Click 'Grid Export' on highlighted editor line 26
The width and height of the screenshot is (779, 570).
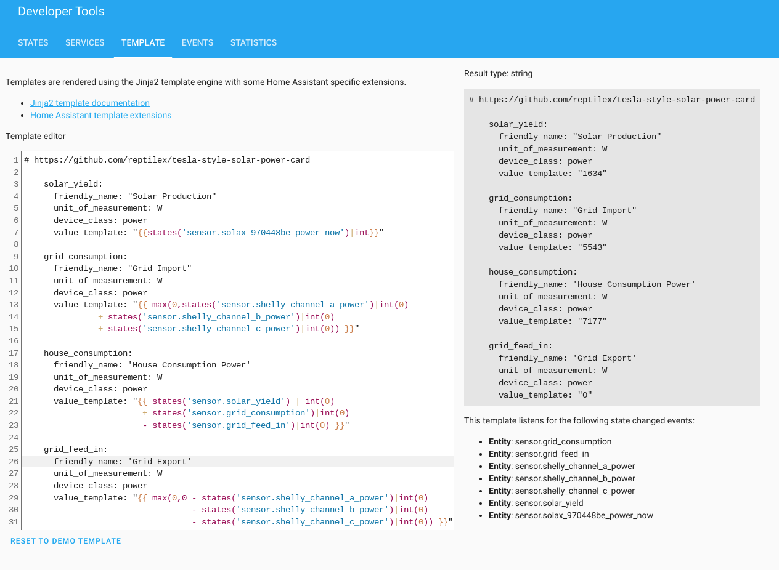click(160, 462)
